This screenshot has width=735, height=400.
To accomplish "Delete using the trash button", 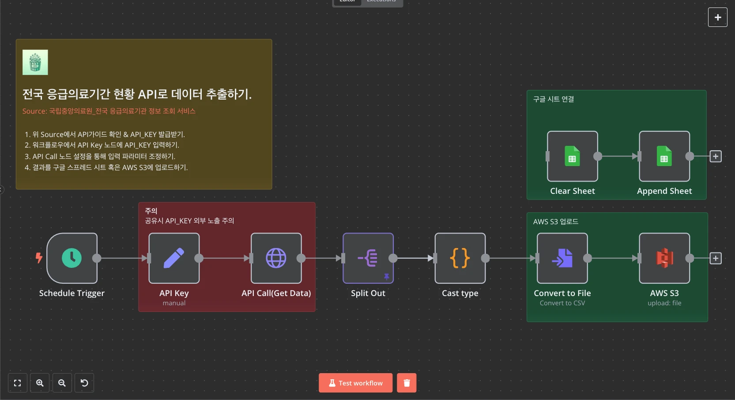I will (407, 383).
